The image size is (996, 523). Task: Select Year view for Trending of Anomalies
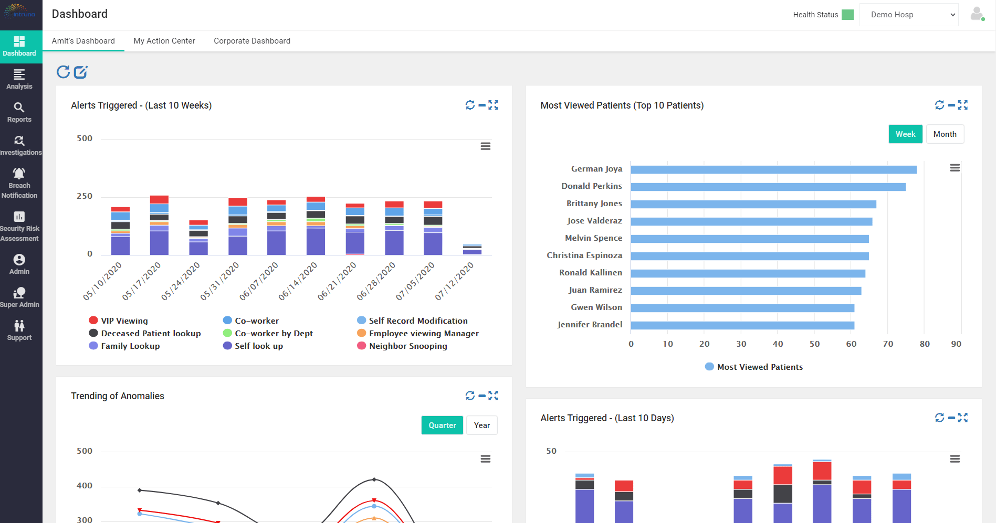point(482,425)
